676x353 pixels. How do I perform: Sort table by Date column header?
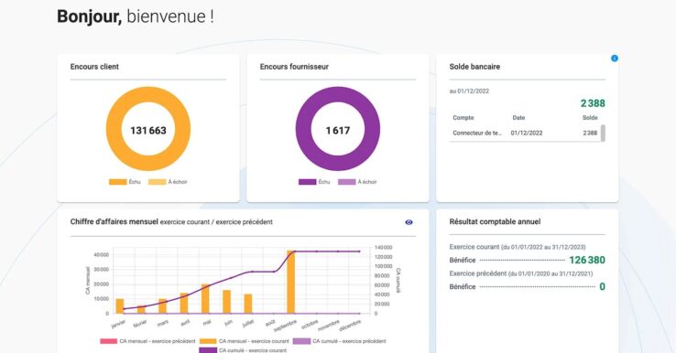click(x=518, y=118)
